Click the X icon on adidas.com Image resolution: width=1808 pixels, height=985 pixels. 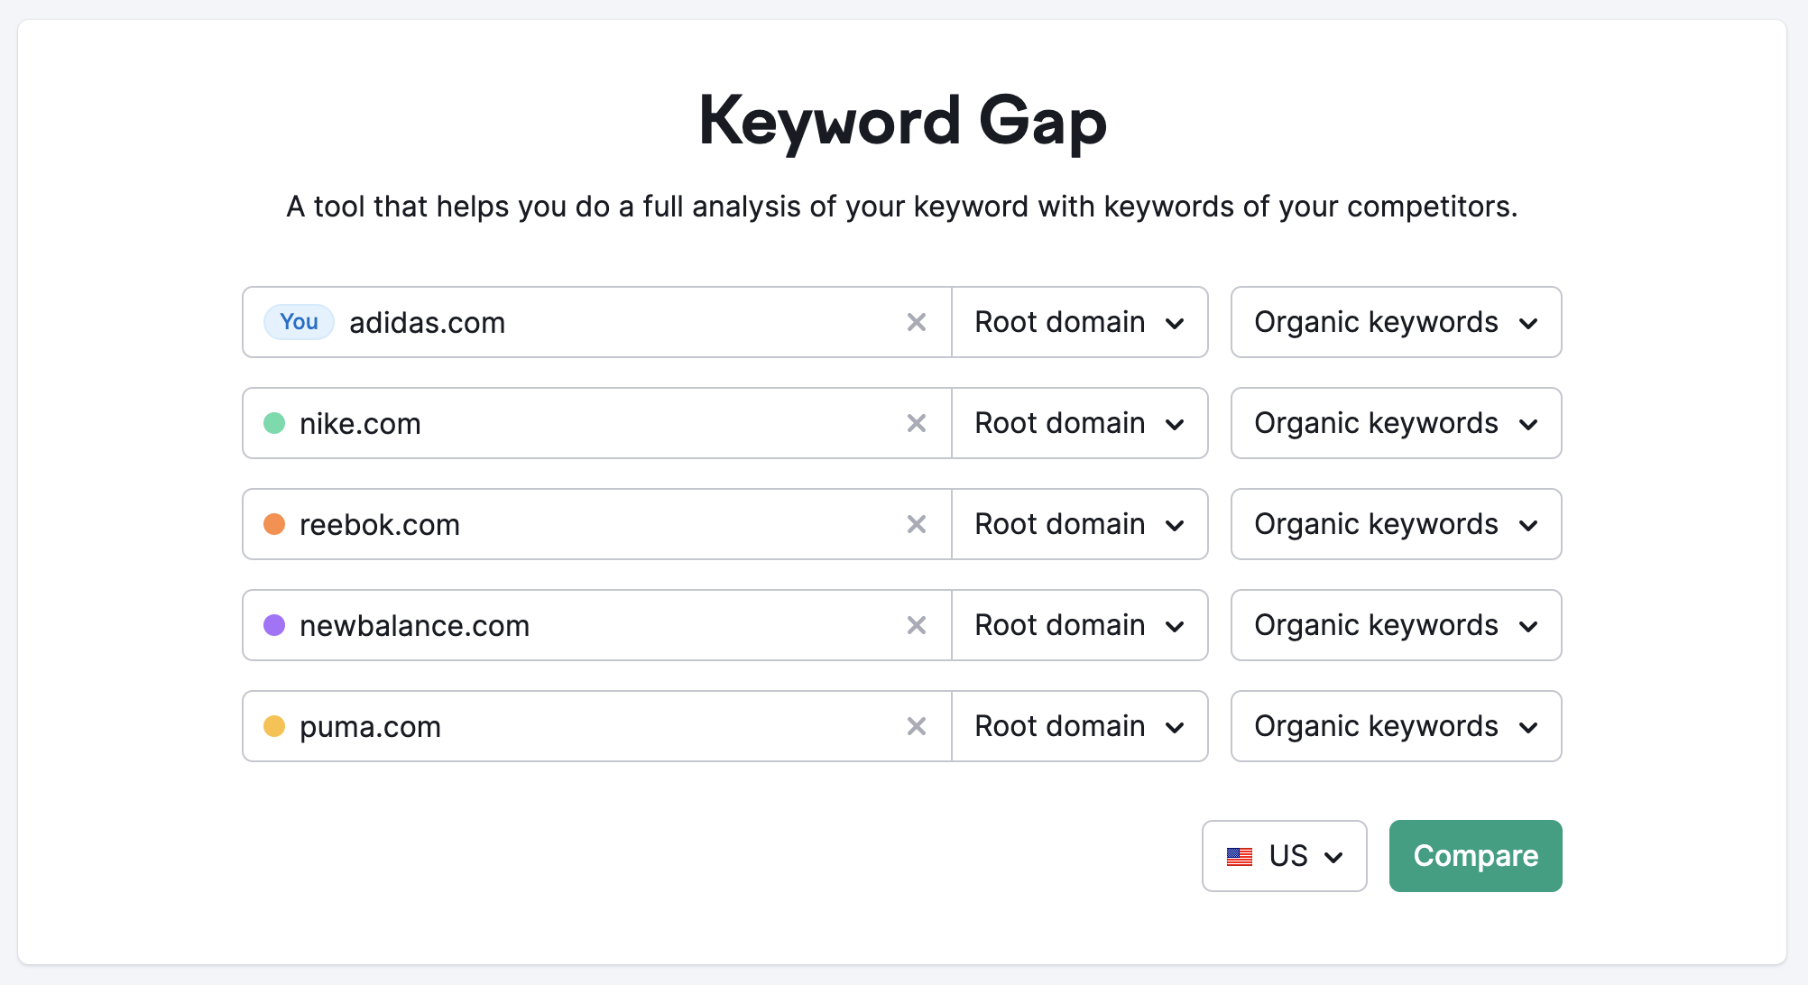(917, 323)
